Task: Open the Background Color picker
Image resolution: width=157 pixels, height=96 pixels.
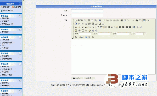Action: pyautogui.click(x=81, y=37)
